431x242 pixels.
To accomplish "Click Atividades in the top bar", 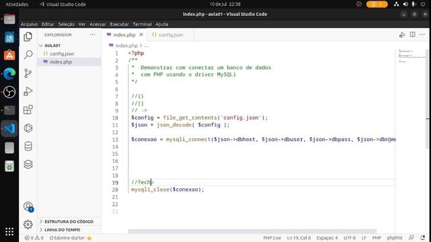I will (17, 4).
